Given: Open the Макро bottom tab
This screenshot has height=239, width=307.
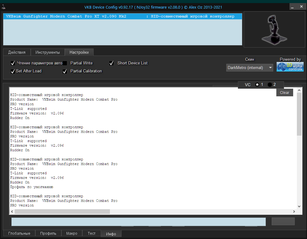Looking at the screenshot, I should pos(72,233).
